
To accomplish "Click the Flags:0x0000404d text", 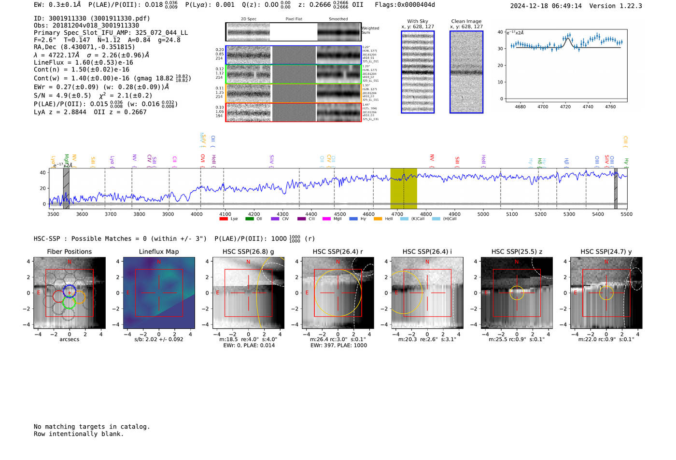I will (405, 5).
